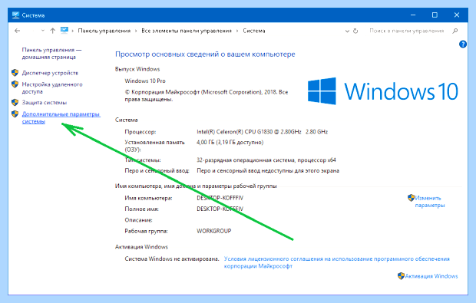Click the Система window title icon

(x=16, y=15)
